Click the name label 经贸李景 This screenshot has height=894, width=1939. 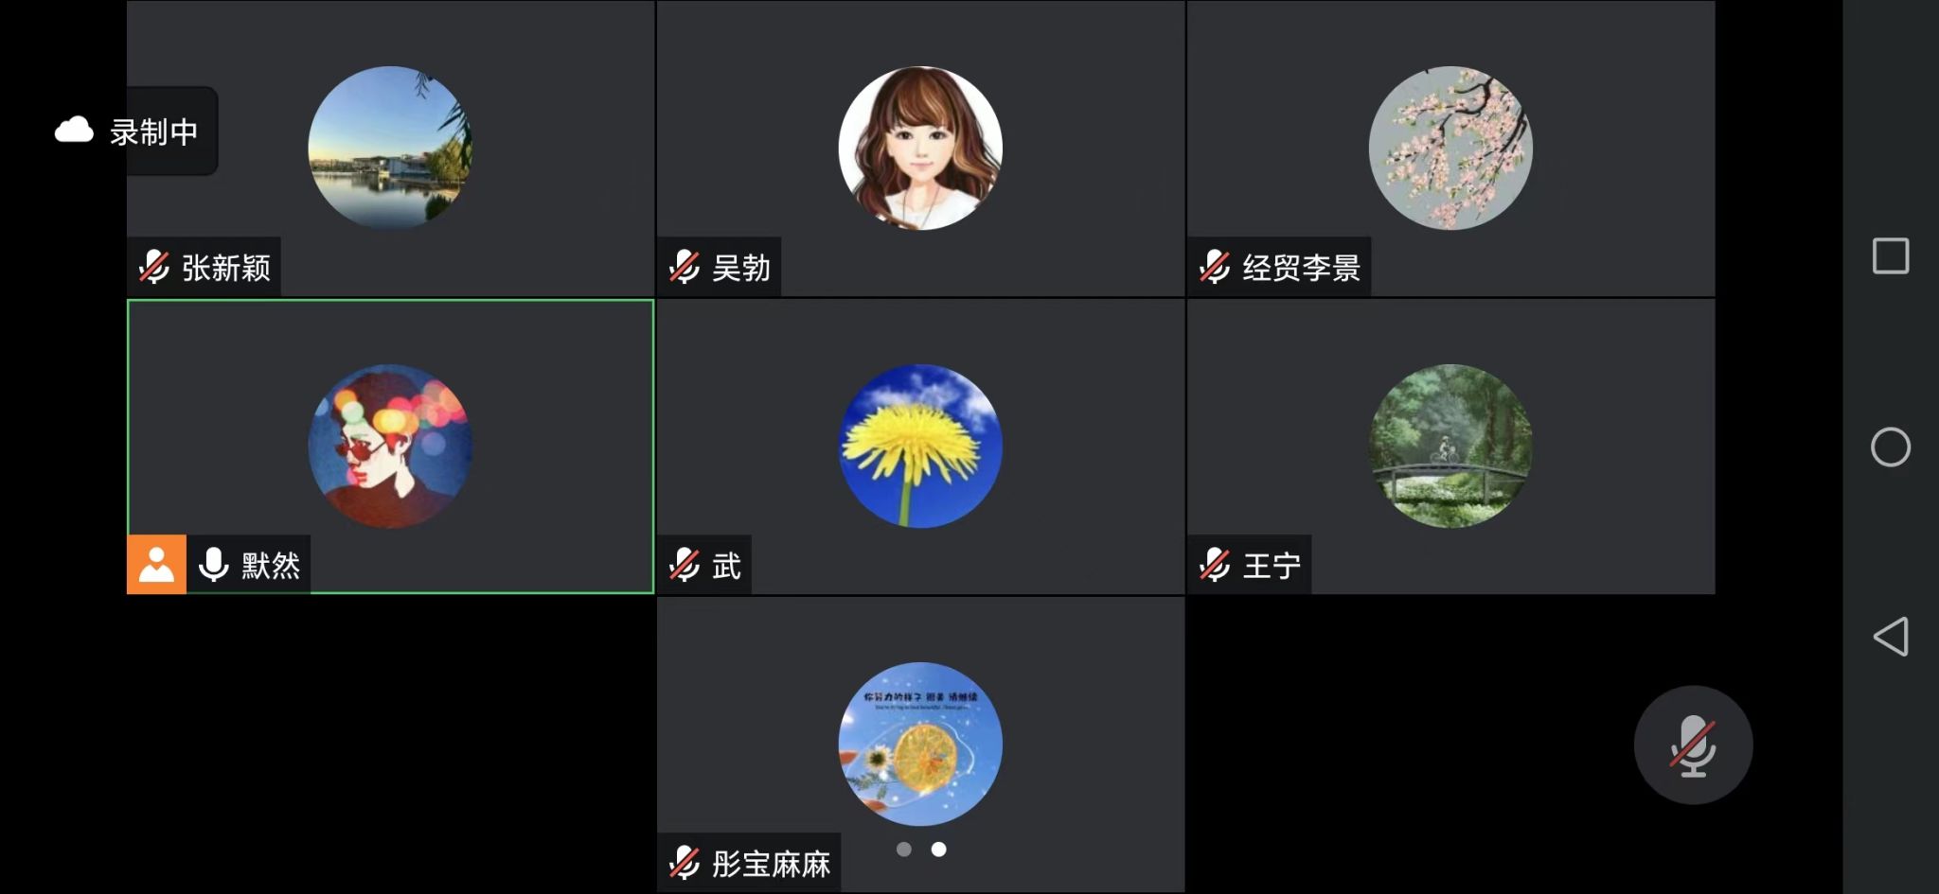[x=1302, y=268]
